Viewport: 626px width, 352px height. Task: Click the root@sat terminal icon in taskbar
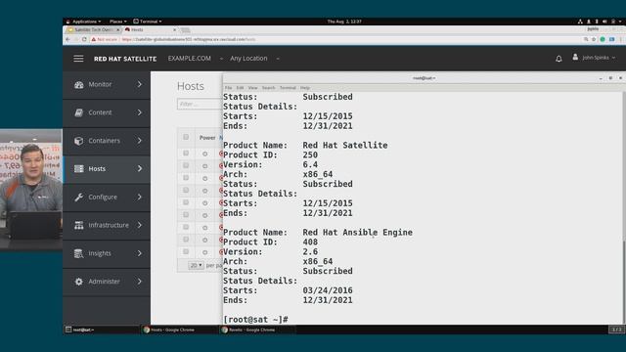tap(68, 330)
